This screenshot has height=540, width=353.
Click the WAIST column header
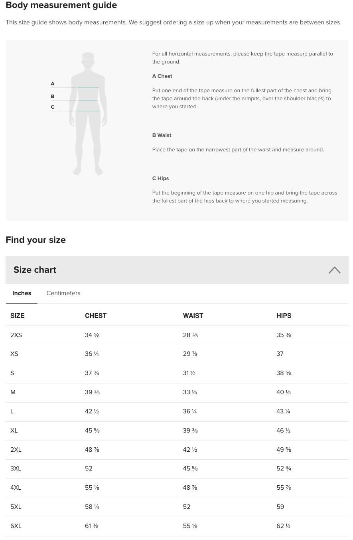pos(193,316)
